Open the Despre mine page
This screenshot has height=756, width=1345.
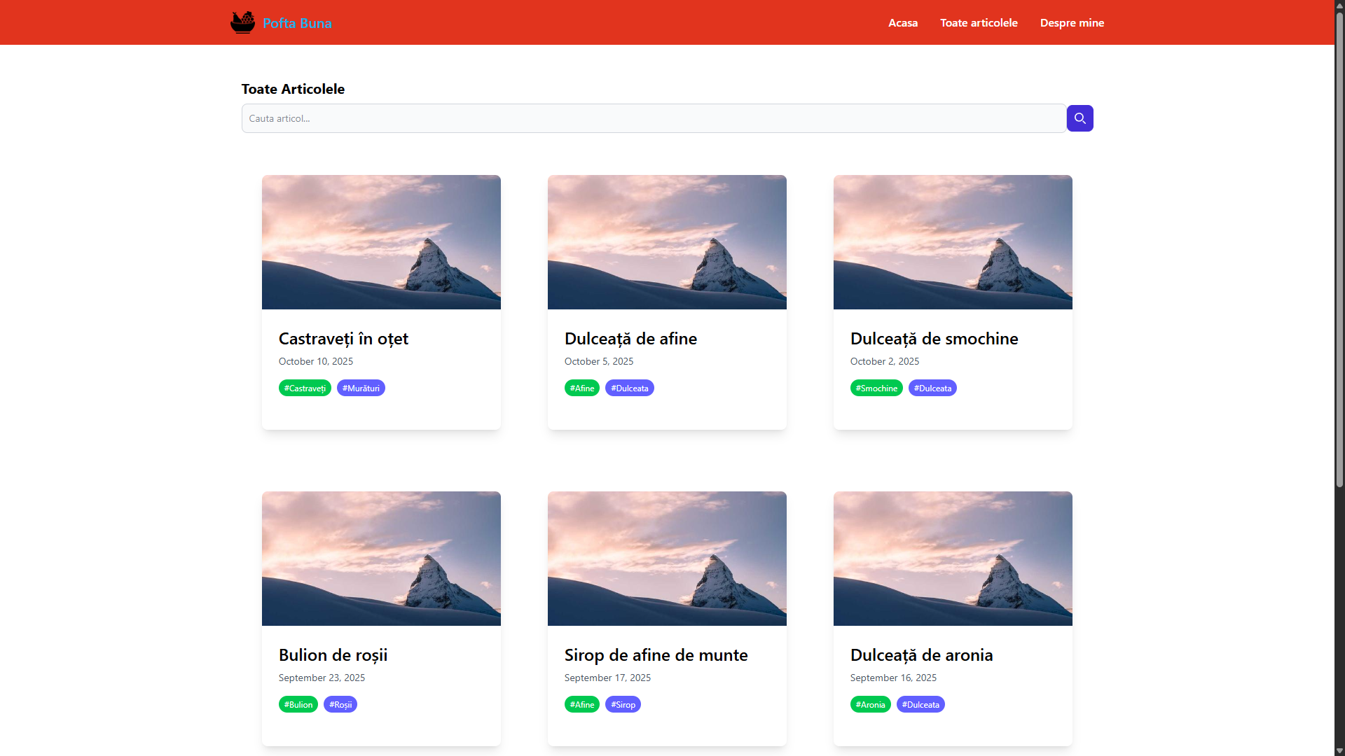(1071, 23)
